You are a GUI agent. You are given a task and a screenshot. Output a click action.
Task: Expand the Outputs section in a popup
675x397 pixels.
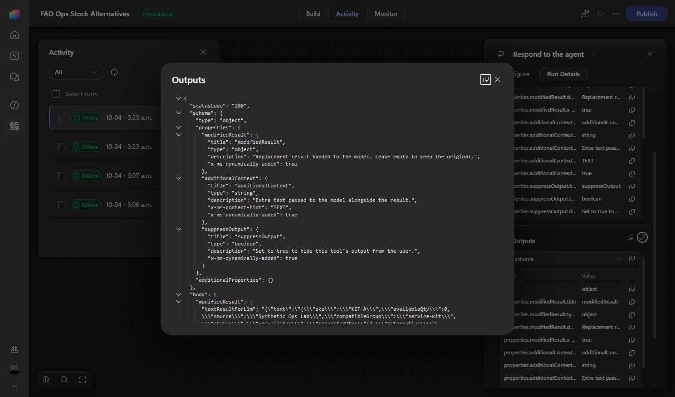pyautogui.click(x=642, y=237)
